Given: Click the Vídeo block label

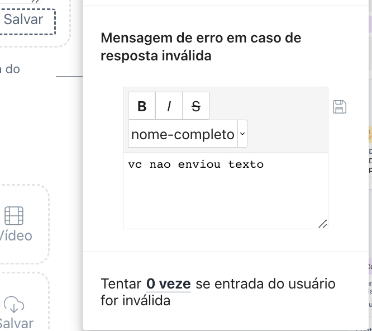Looking at the screenshot, I should [x=16, y=235].
